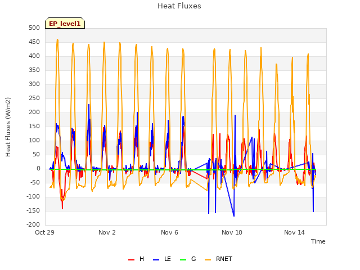This screenshot has height=270, width=360.
Task: Toggle the G series legend entry
Action: coord(188,259)
